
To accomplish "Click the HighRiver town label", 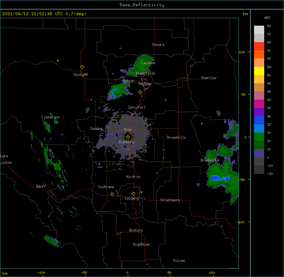I will [142, 244].
